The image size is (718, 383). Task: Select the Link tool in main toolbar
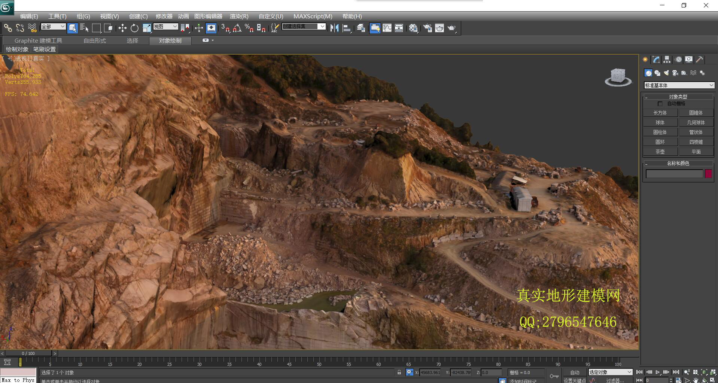pos(8,28)
